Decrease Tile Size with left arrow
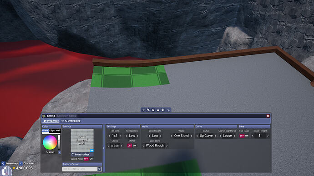This screenshot has width=314, height=176. (x=110, y=136)
